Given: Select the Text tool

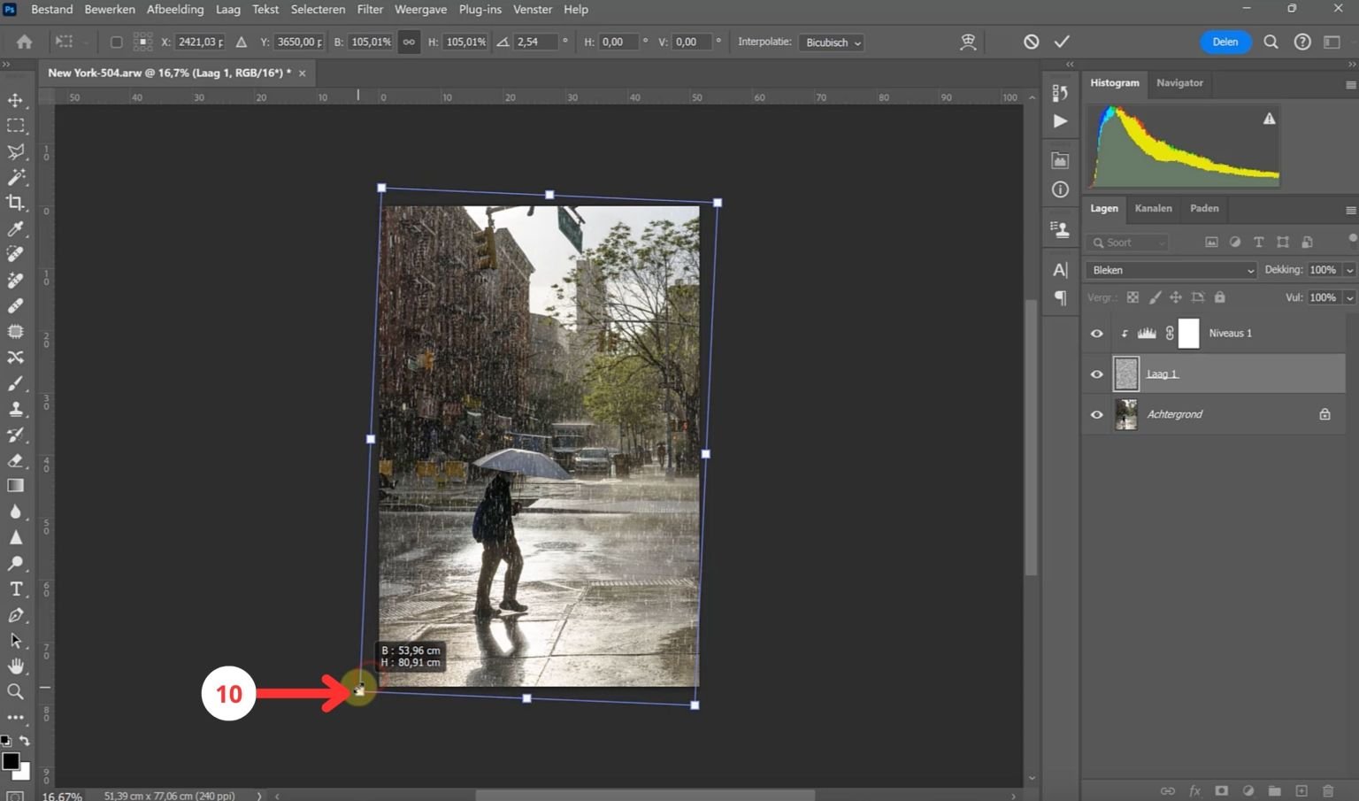Looking at the screenshot, I should click(x=16, y=588).
